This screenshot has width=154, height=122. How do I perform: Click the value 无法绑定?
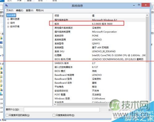click(x=96, y=95)
